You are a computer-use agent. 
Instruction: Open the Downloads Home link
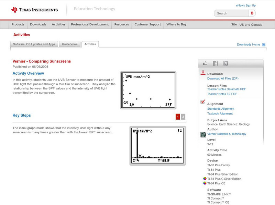[248, 45]
